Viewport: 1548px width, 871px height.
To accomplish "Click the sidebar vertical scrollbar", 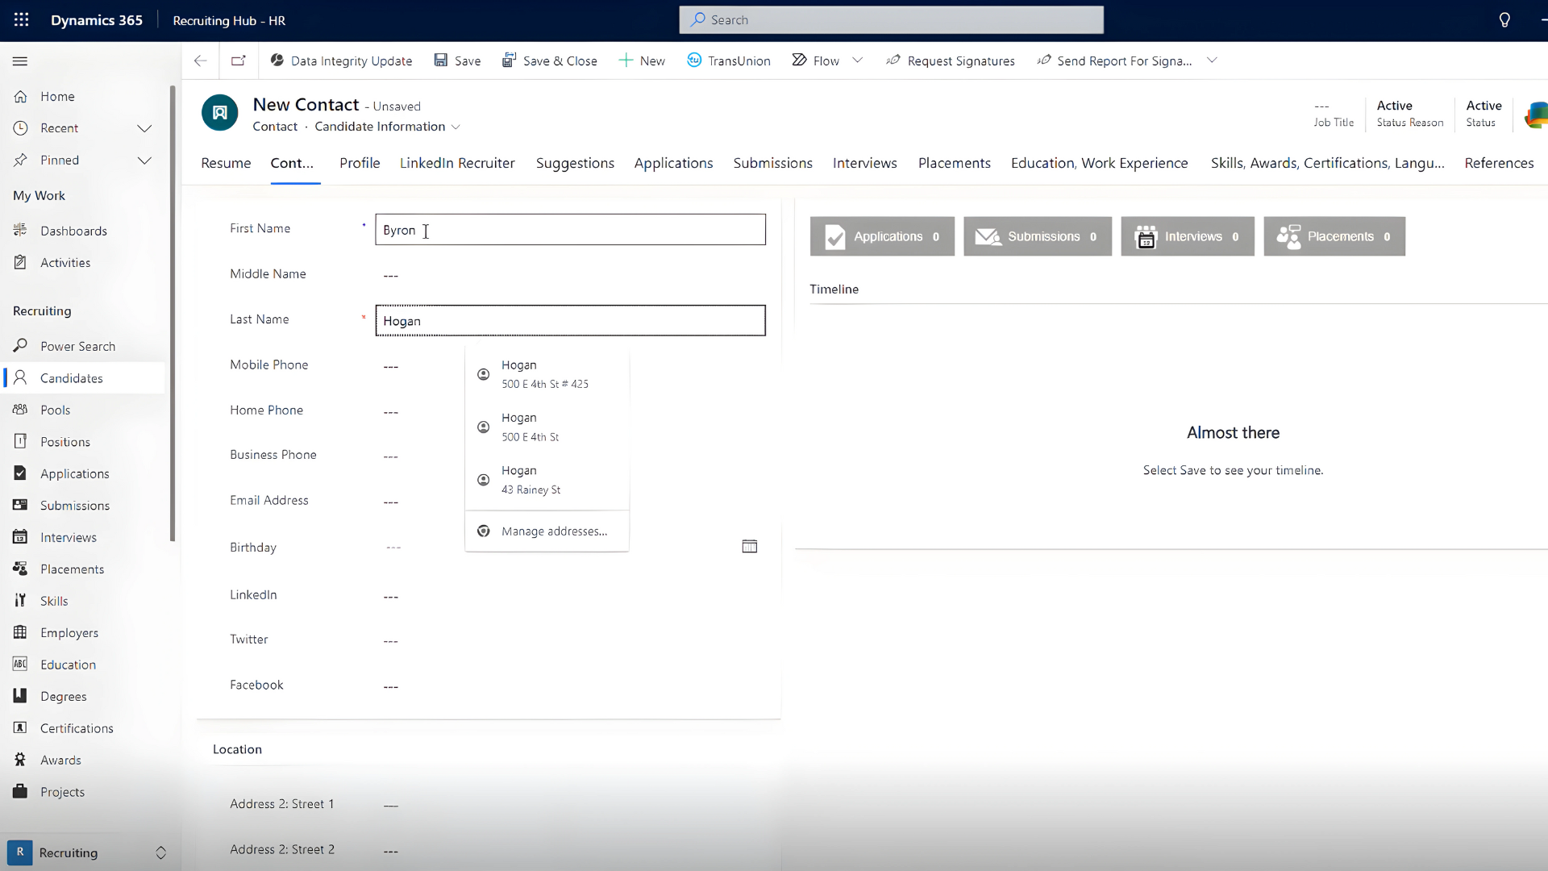I will pos(173,313).
